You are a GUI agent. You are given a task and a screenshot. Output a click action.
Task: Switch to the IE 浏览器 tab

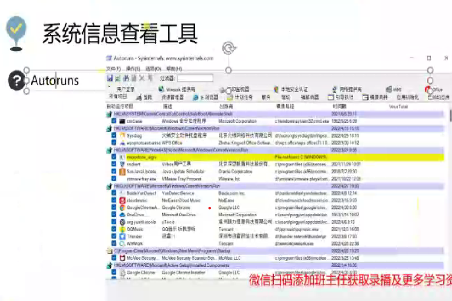pos(206,97)
